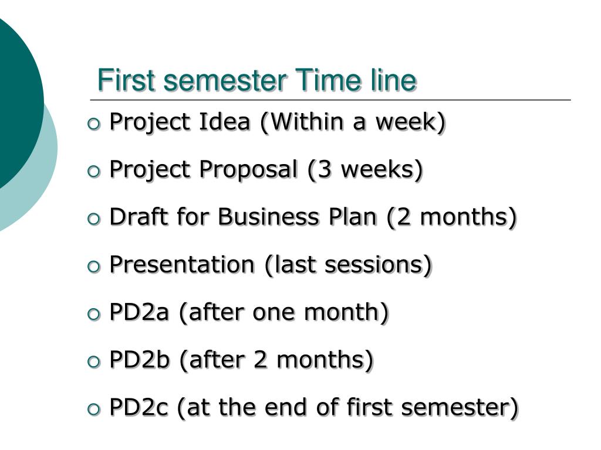The height and width of the screenshot is (450, 601).
Task: Click the "Presentation (last sessions)" text
Action: pyautogui.click(x=271, y=265)
